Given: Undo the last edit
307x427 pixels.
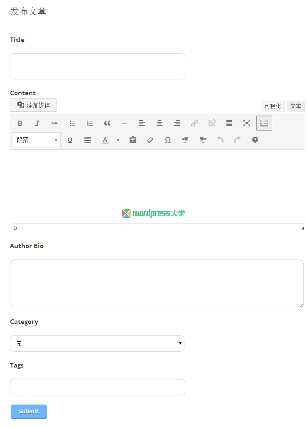Looking at the screenshot, I should coord(220,140).
